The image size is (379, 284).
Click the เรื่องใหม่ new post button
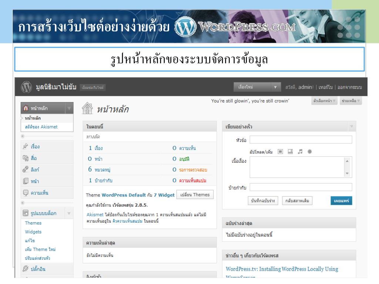pos(252,87)
